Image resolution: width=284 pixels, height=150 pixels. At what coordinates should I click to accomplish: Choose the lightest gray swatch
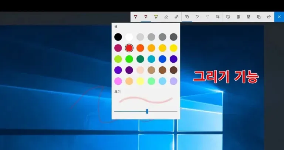[140, 37]
